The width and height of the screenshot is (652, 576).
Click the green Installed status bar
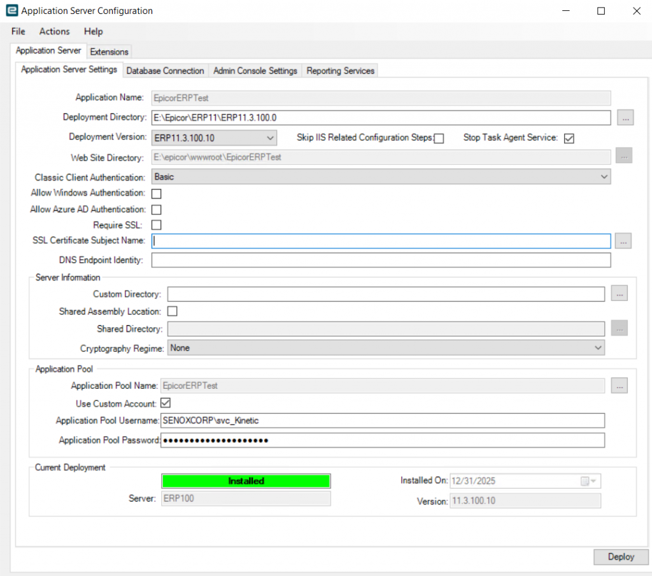pyautogui.click(x=246, y=481)
